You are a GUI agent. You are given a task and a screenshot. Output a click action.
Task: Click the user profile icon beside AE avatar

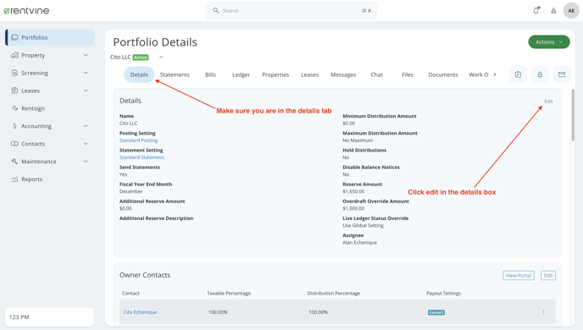[553, 11]
